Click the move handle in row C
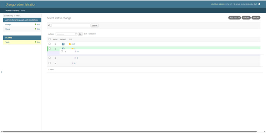 55,58
